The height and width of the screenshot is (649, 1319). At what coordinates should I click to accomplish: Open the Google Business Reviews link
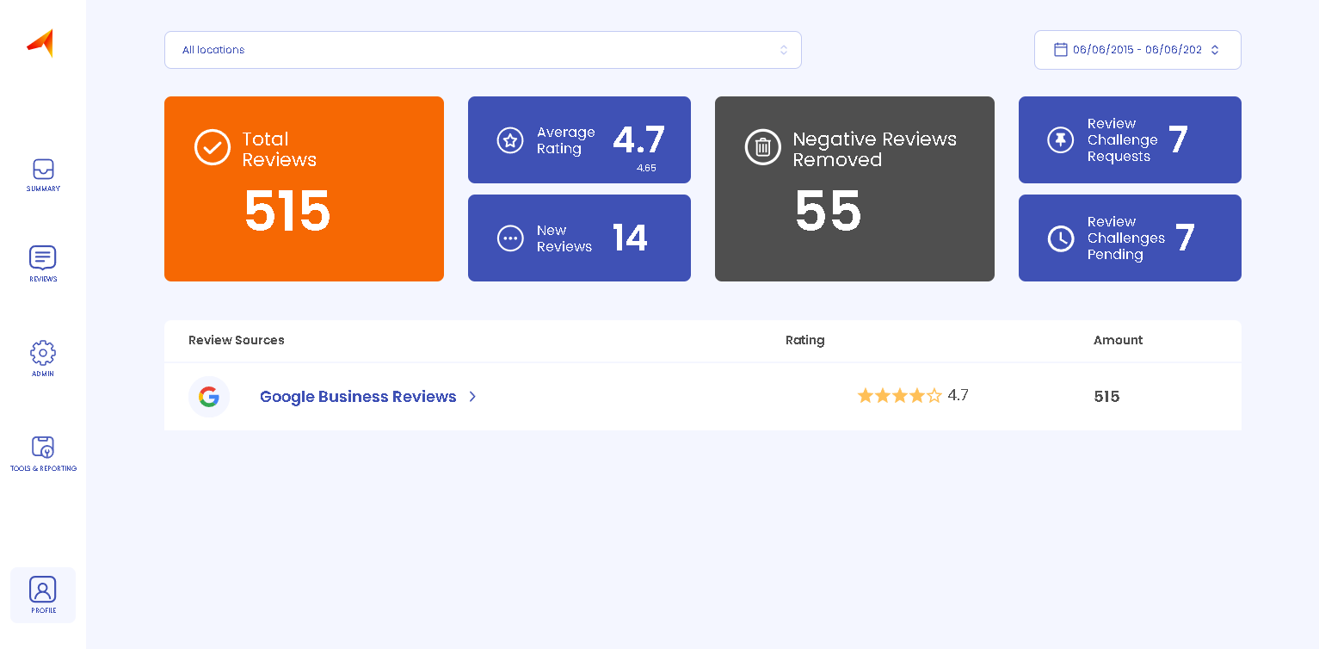[x=358, y=397]
